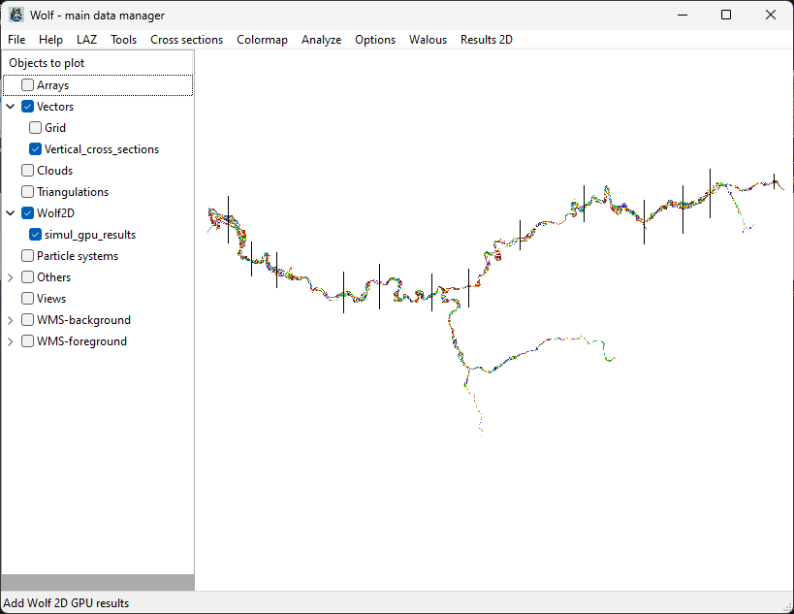Open the Cross sections menu

pyautogui.click(x=186, y=40)
